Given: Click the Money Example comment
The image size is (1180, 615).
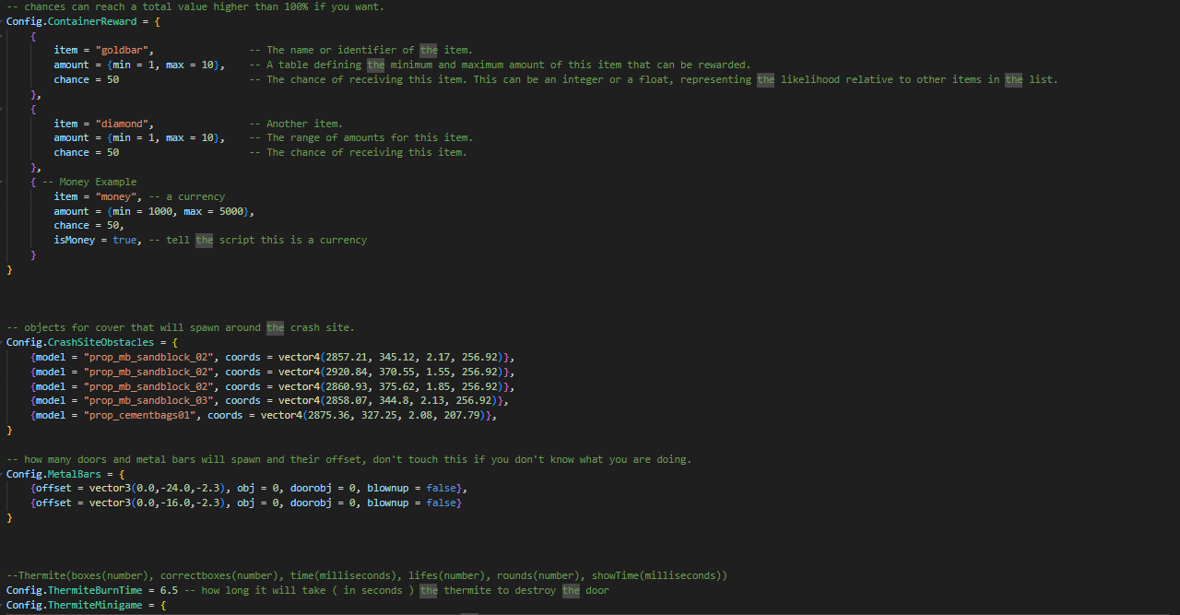Looking at the screenshot, I should point(89,182).
